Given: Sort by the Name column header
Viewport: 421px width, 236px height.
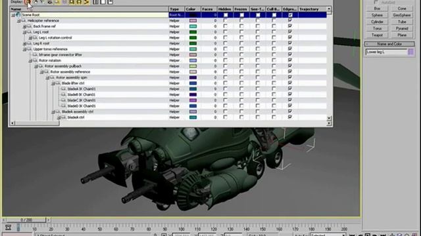Looking at the screenshot, I should click(89, 9).
